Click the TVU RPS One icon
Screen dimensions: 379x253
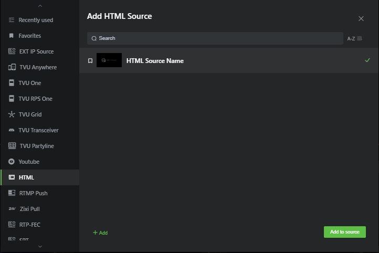tap(12, 99)
